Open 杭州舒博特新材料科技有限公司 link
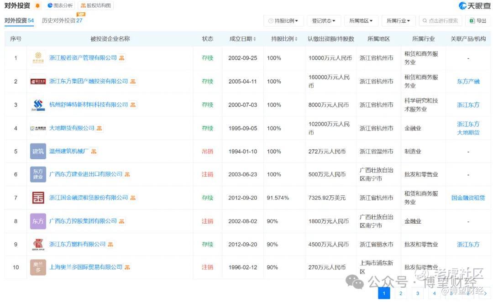 [89, 104]
